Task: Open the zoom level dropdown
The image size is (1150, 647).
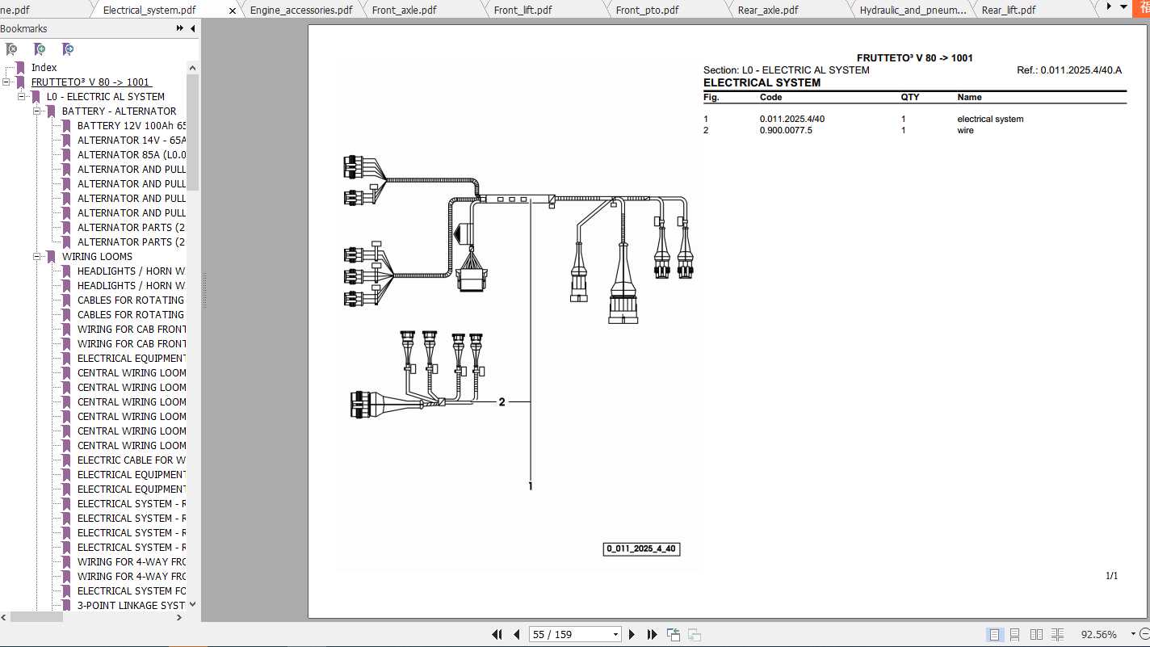Action: click(1132, 634)
